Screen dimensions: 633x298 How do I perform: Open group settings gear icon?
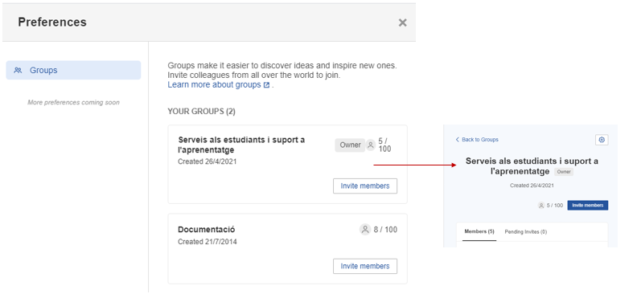[602, 140]
